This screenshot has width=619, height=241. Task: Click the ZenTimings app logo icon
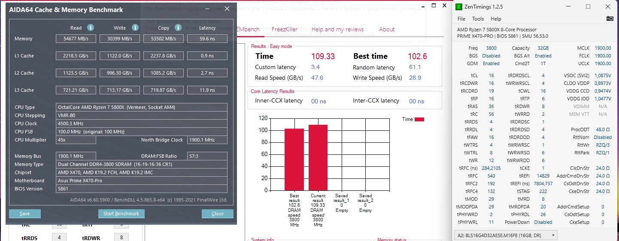tap(459, 6)
